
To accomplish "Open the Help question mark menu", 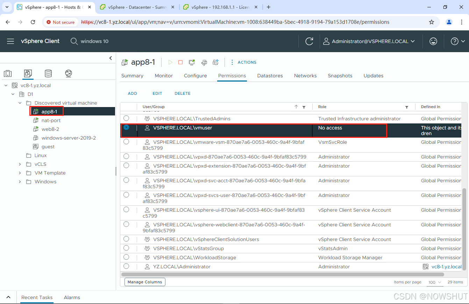I will click(458, 41).
